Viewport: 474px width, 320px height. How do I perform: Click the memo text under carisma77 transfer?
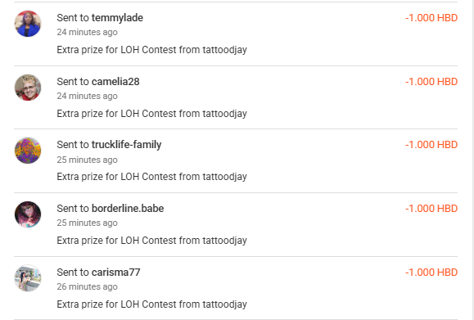click(151, 304)
